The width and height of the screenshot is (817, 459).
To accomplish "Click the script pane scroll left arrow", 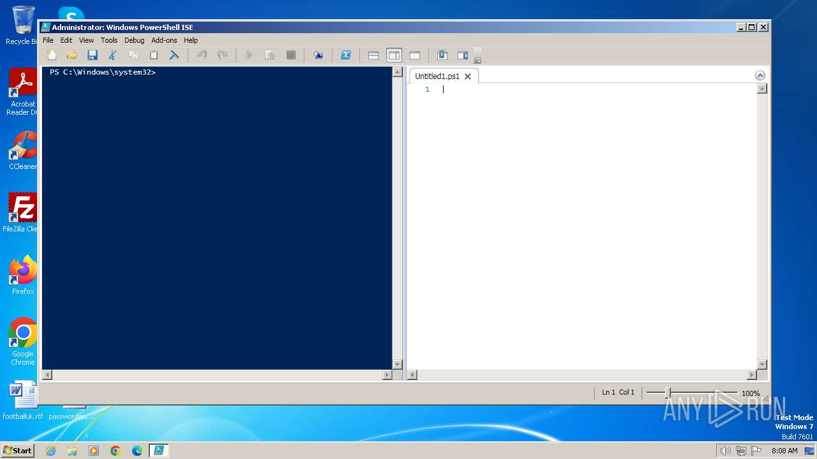I will tap(412, 375).
